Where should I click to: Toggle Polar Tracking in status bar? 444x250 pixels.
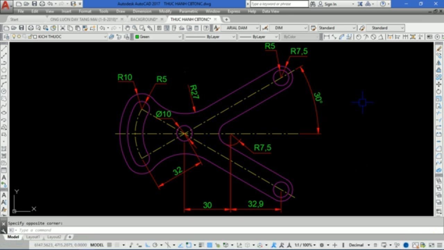pos(155,245)
